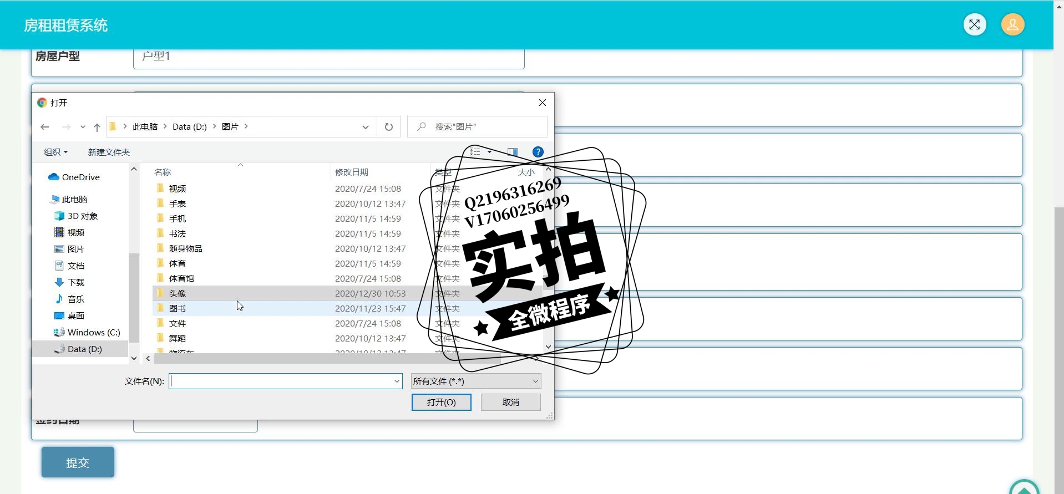1064x494 pixels.
Task: Toggle the preview pane icon
Action: coord(513,152)
